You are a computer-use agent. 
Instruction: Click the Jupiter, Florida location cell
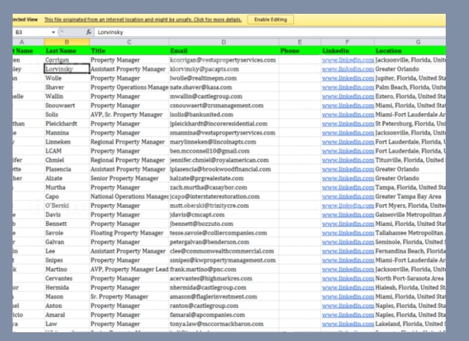pyautogui.click(x=410, y=78)
